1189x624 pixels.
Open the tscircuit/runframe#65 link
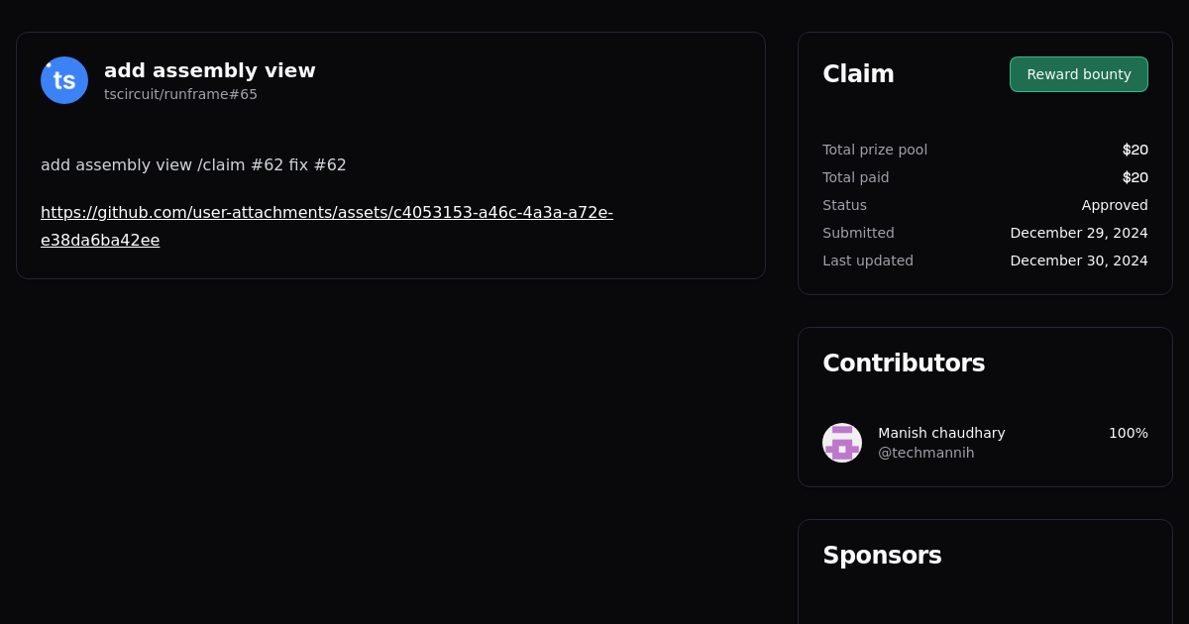(180, 94)
